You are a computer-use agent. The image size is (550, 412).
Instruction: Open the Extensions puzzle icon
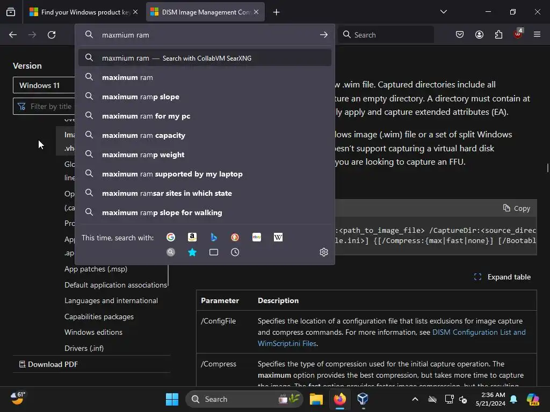[x=498, y=34]
